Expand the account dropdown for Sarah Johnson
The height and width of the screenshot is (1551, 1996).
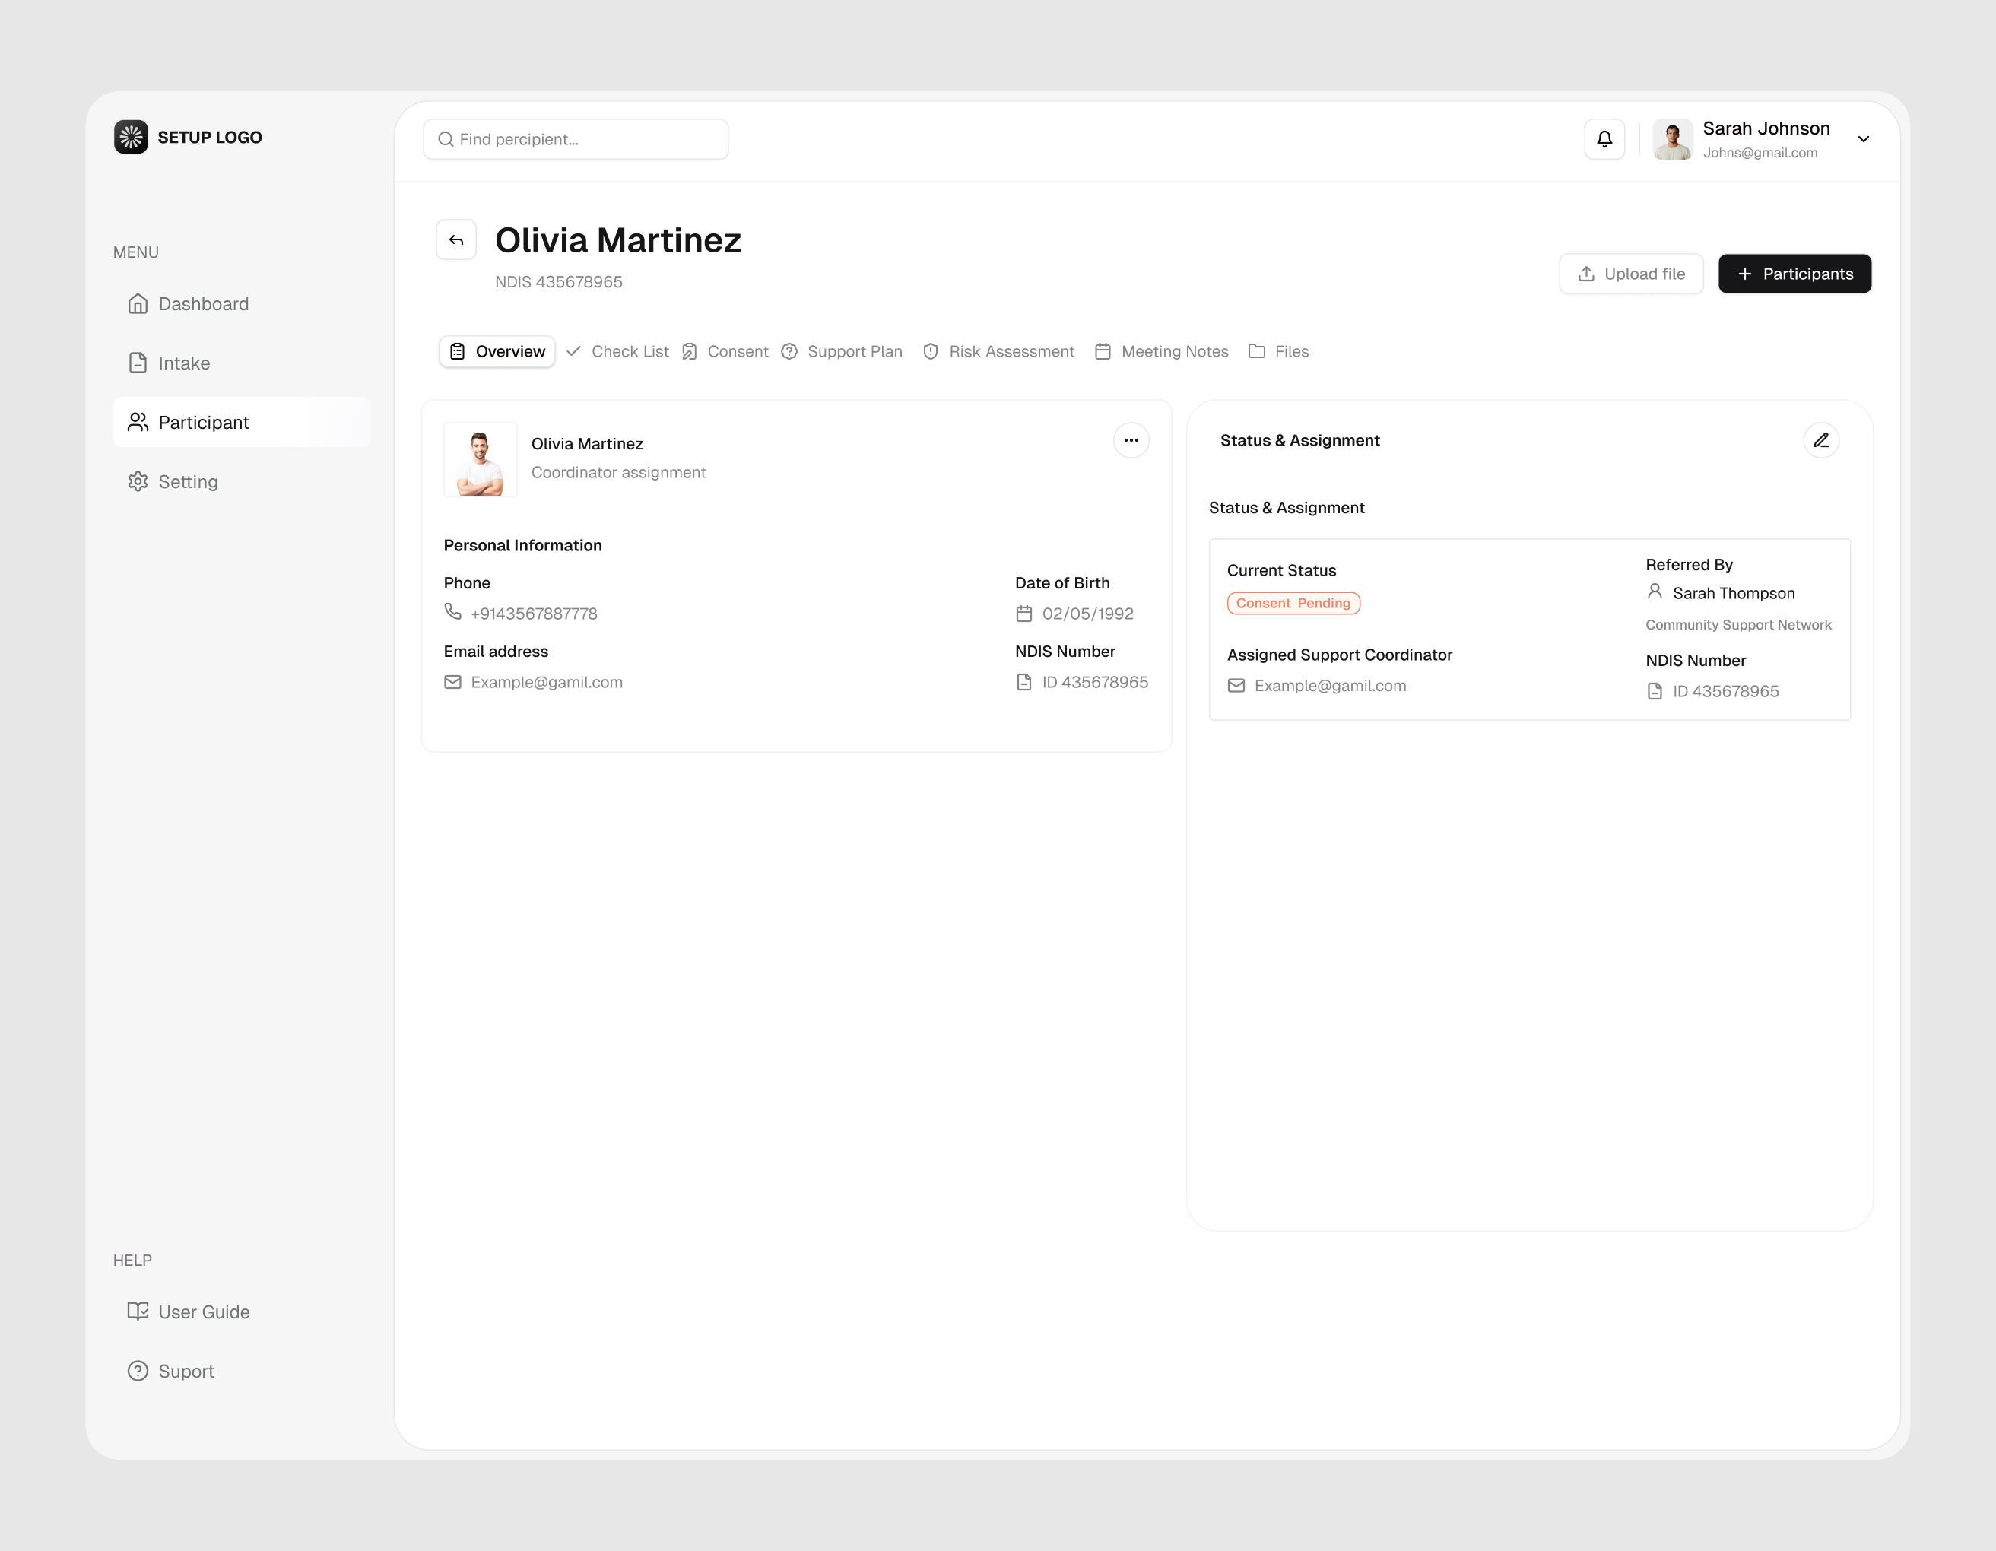click(x=1863, y=139)
